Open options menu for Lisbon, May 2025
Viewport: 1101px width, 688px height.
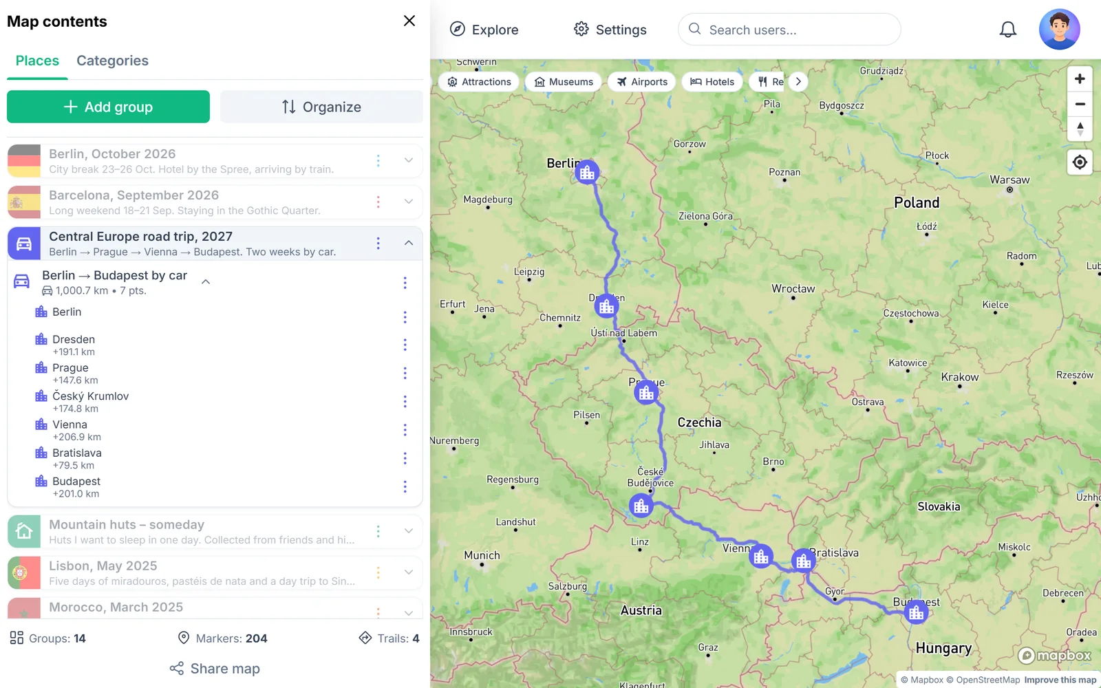click(x=378, y=572)
